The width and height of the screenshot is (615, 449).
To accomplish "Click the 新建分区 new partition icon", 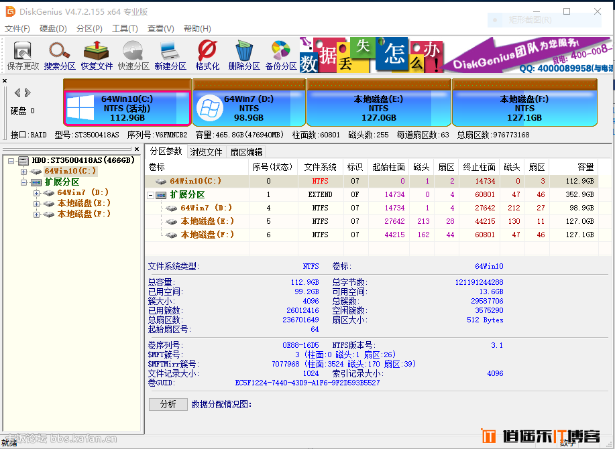I will (170, 55).
